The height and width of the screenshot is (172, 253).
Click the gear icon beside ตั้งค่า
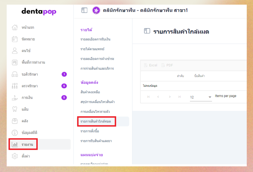coord(15,156)
